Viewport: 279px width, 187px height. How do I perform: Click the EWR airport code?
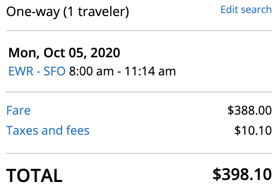pyautogui.click(x=21, y=71)
